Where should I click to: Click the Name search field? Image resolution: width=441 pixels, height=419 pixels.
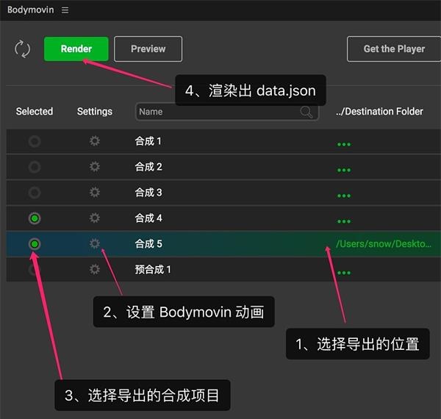(226, 112)
